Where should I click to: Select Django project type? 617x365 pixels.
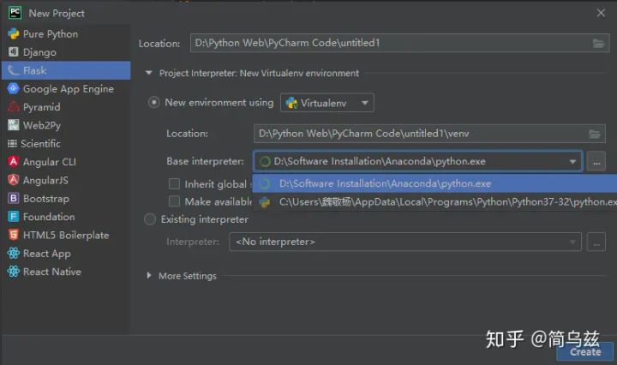coord(66,52)
